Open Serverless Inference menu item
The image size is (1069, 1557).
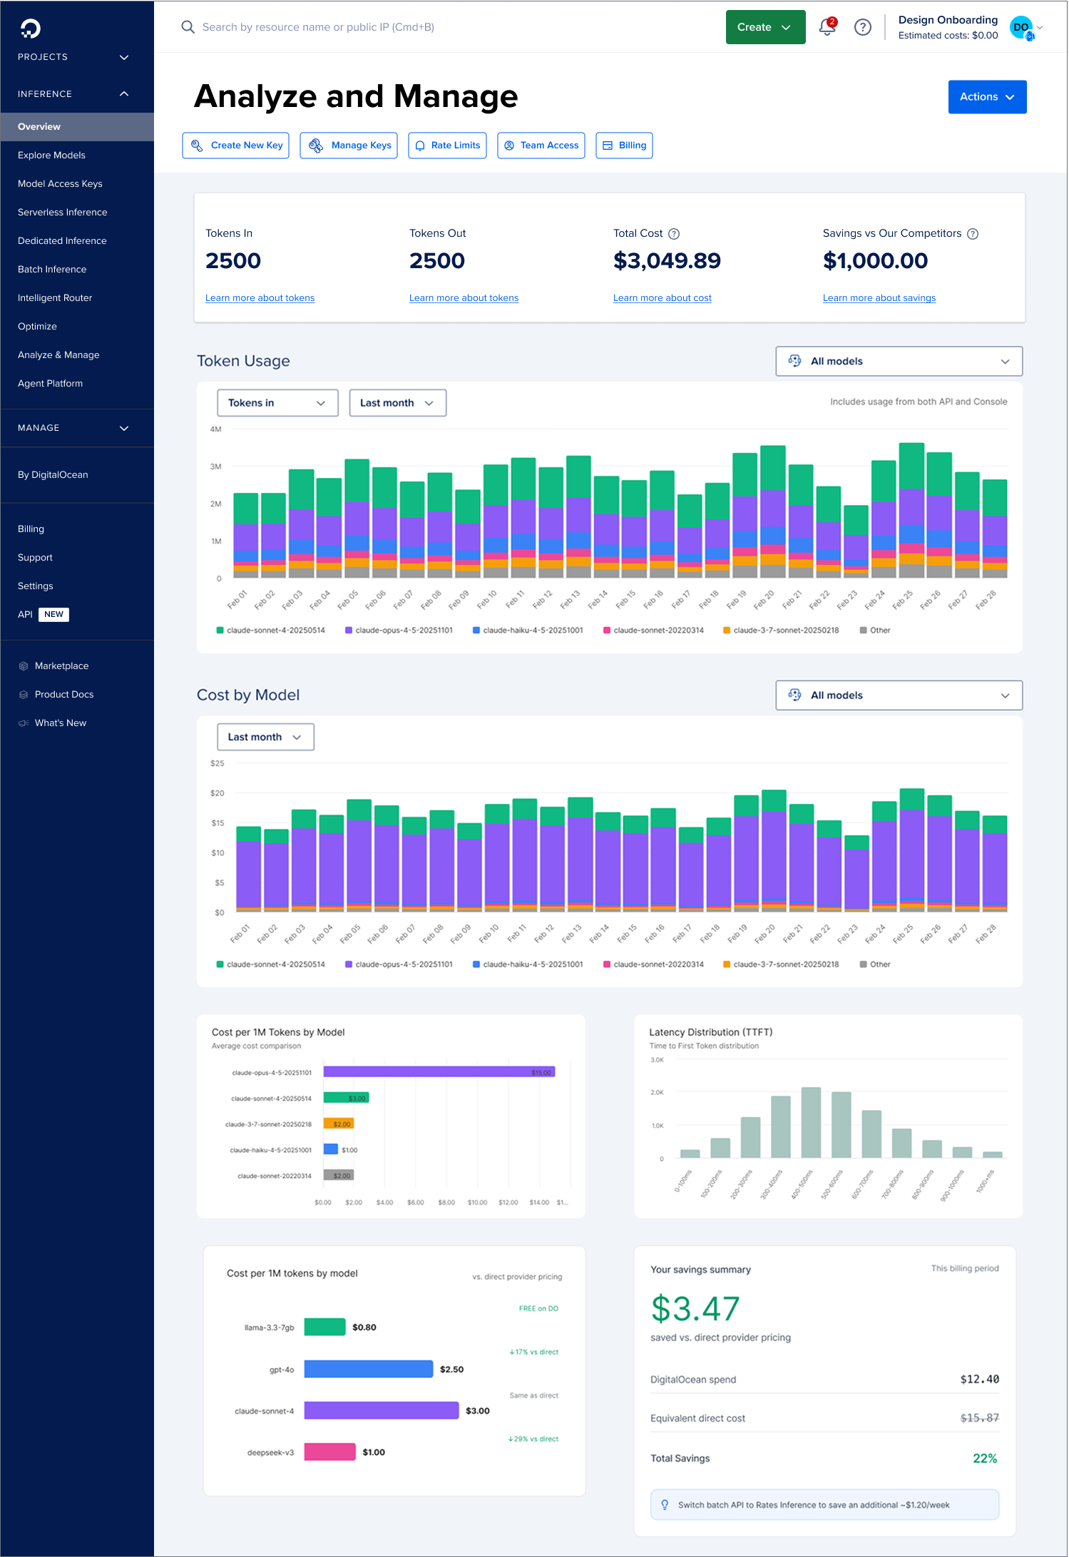pos(63,213)
